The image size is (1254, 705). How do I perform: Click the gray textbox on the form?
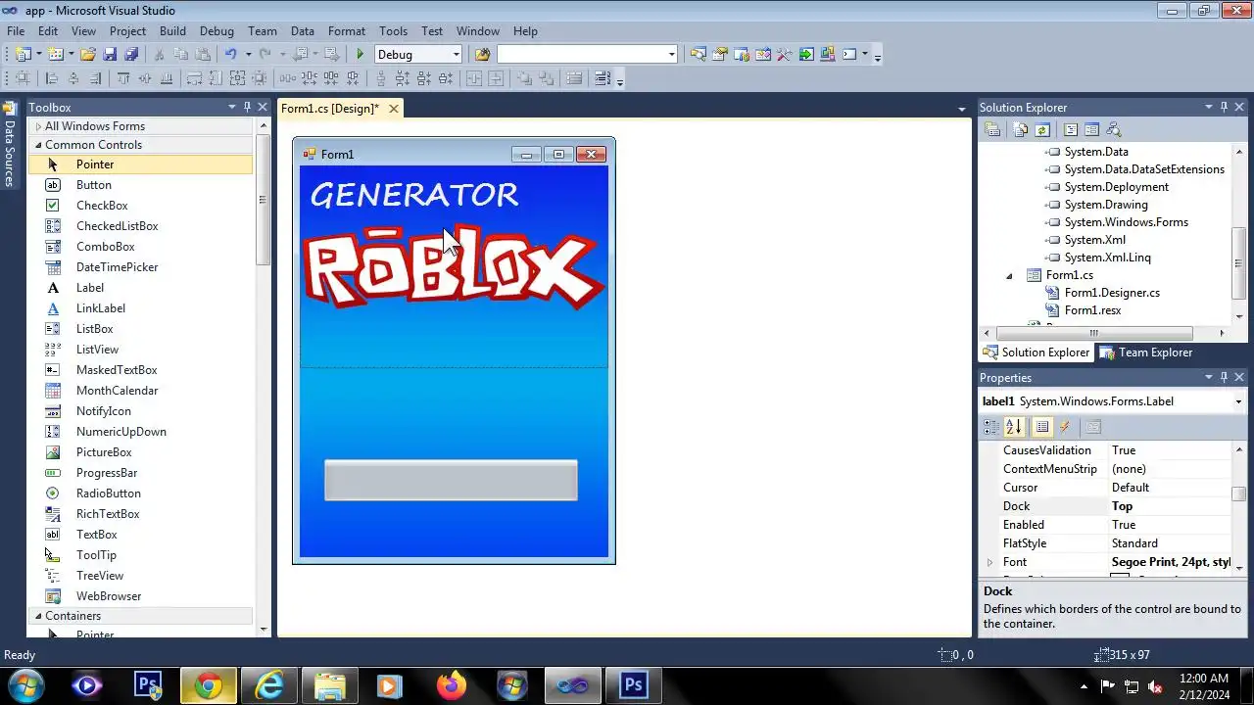(x=451, y=480)
